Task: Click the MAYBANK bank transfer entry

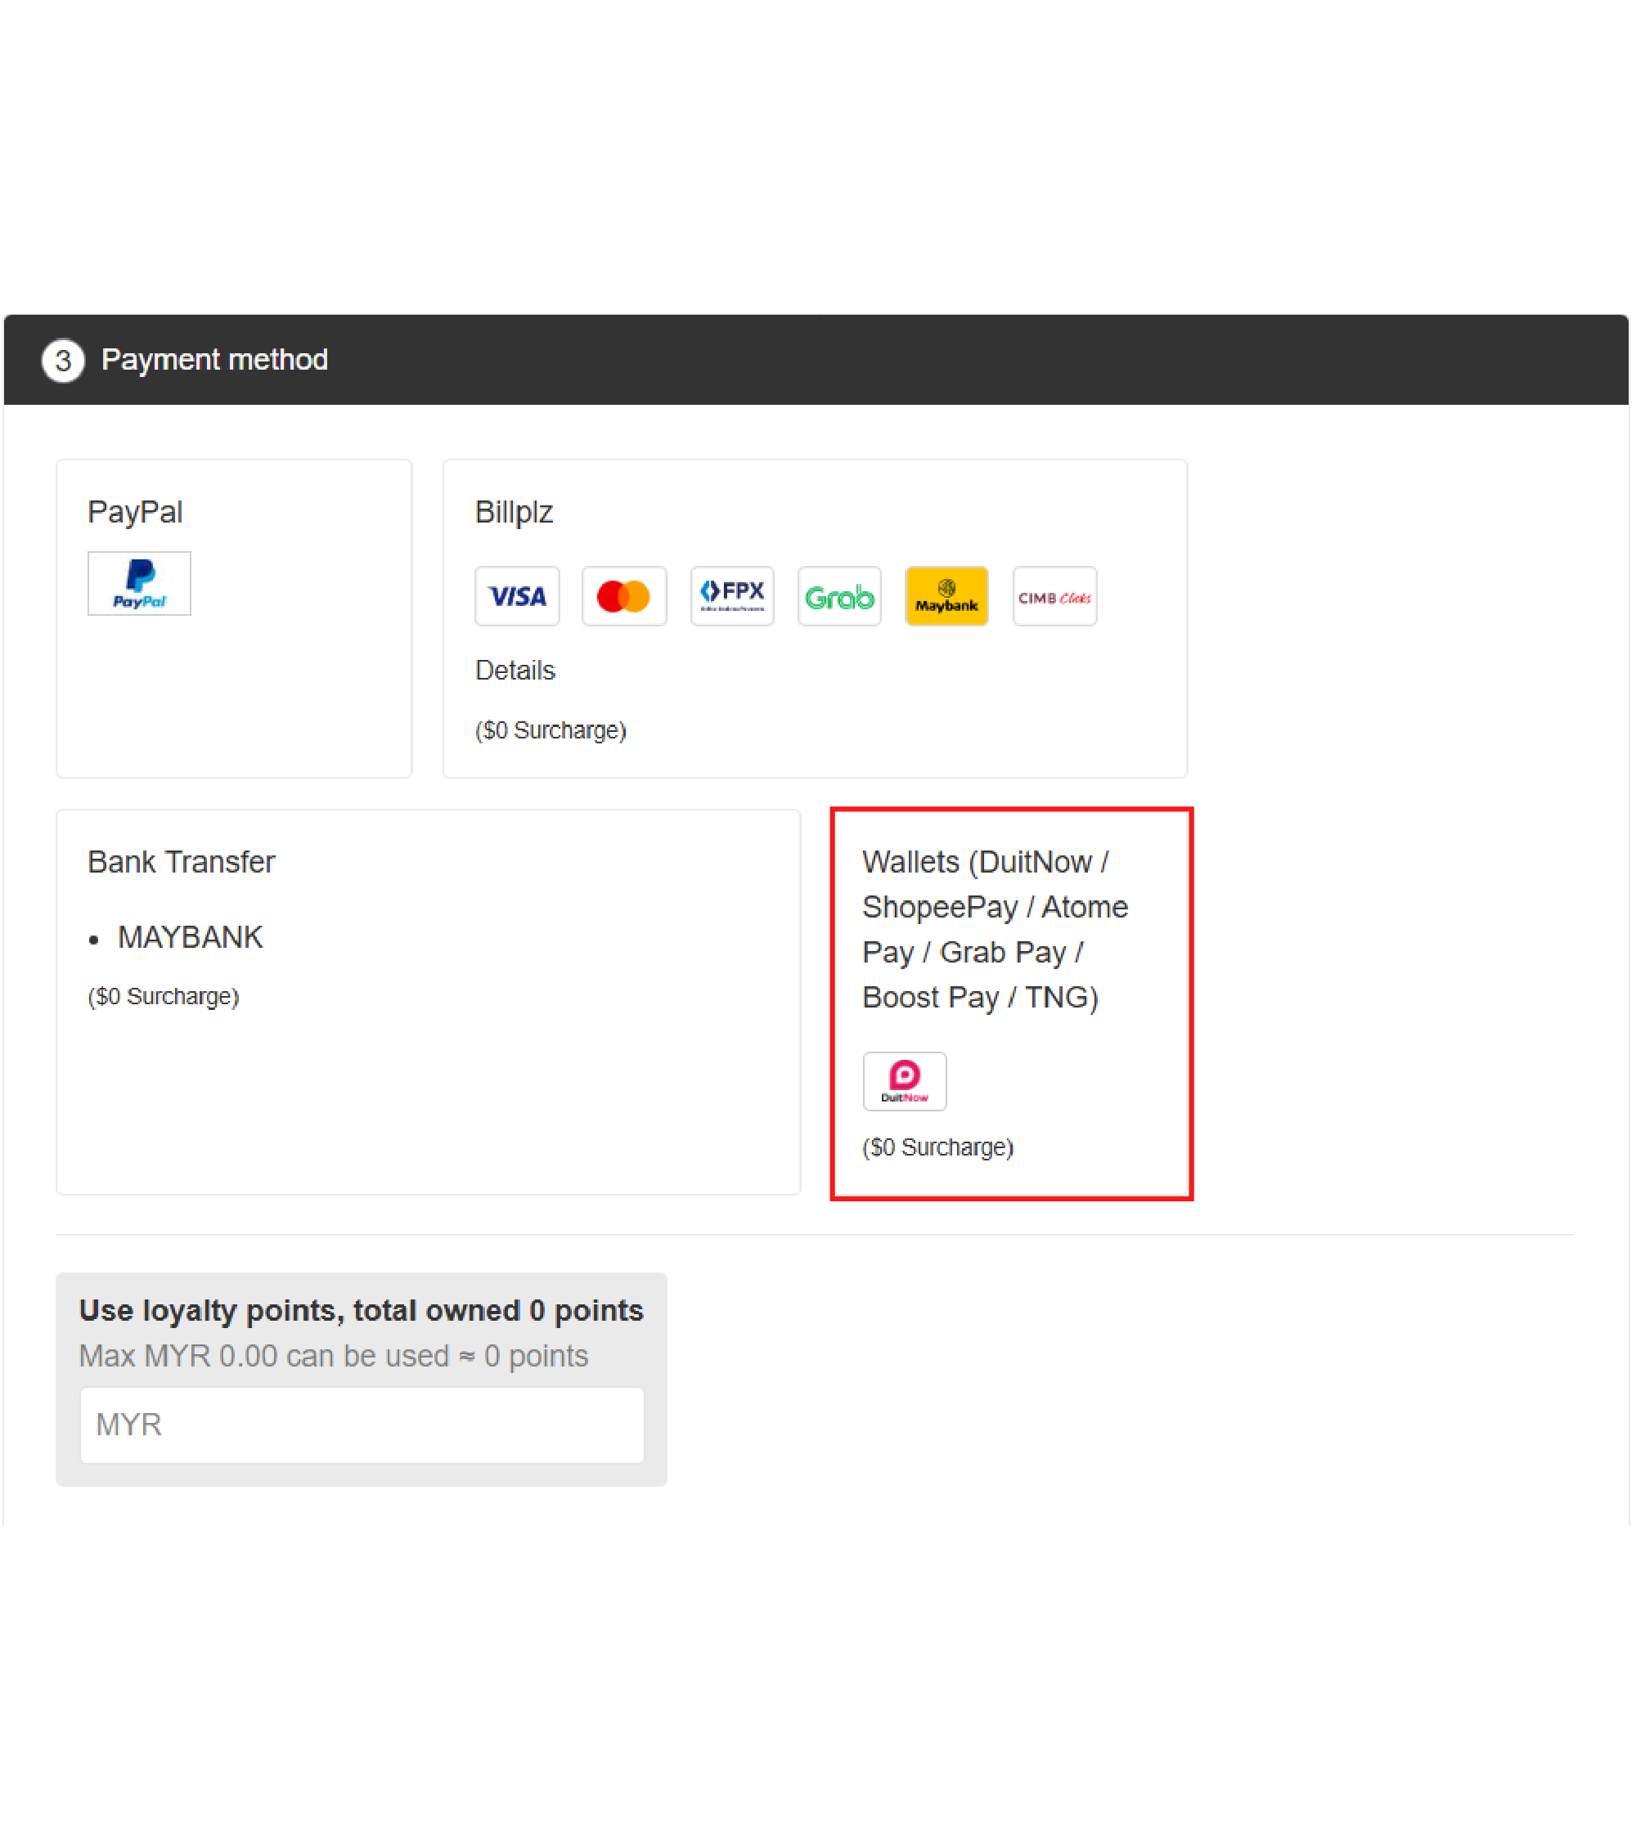Action: pos(190,938)
